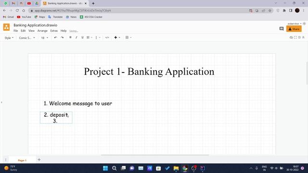Open the pages menu dots icon

coord(6,160)
